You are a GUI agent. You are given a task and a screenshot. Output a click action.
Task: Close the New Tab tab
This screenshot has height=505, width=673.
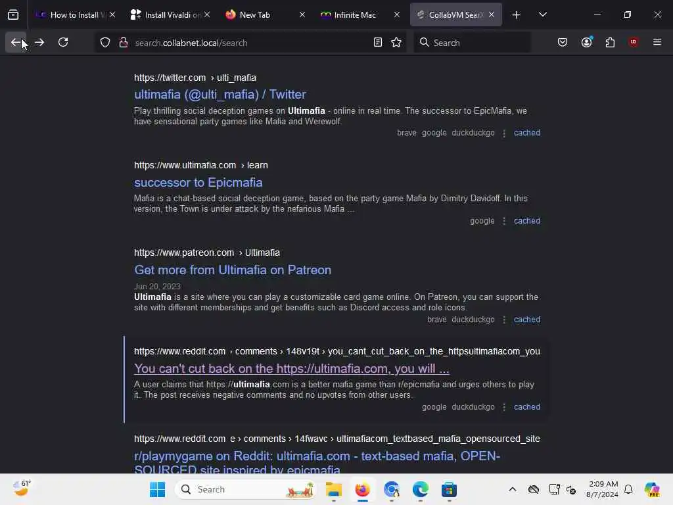click(302, 15)
